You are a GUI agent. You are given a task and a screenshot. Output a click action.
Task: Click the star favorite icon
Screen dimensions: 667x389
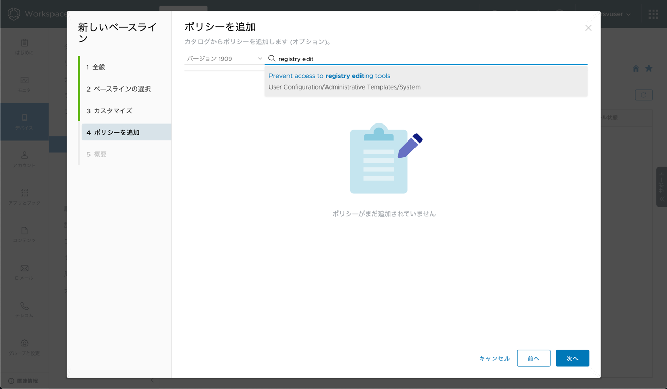[x=649, y=68]
